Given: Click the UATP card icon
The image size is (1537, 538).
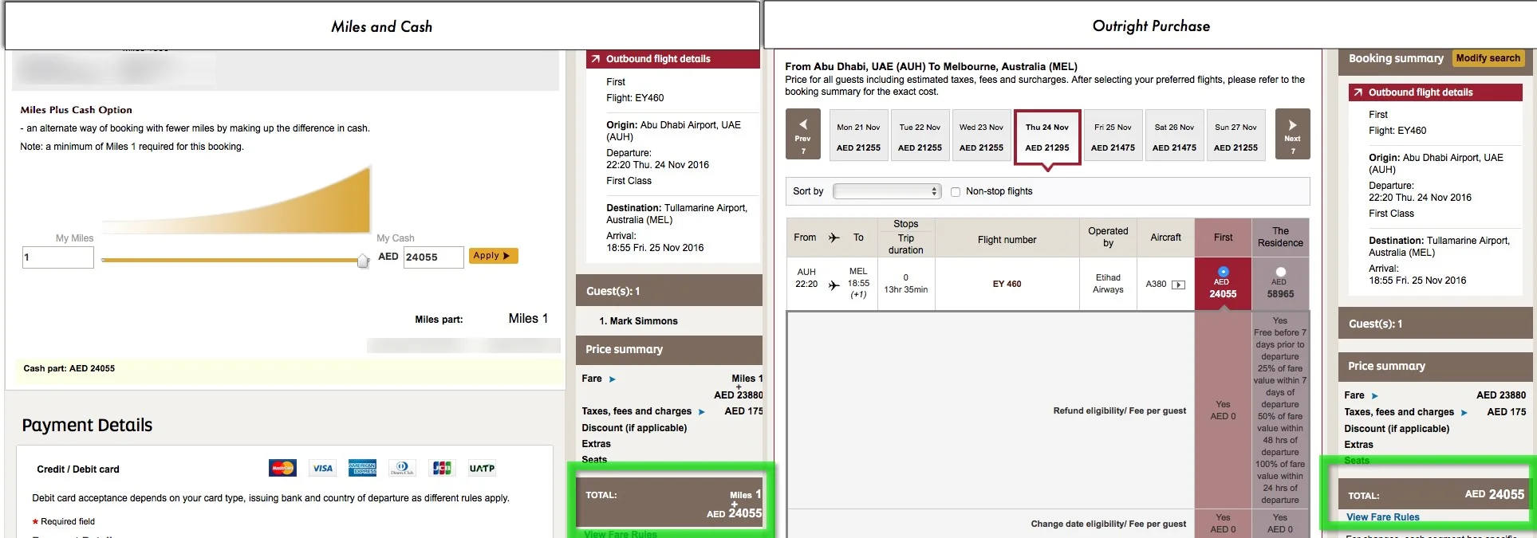Looking at the screenshot, I should [482, 468].
